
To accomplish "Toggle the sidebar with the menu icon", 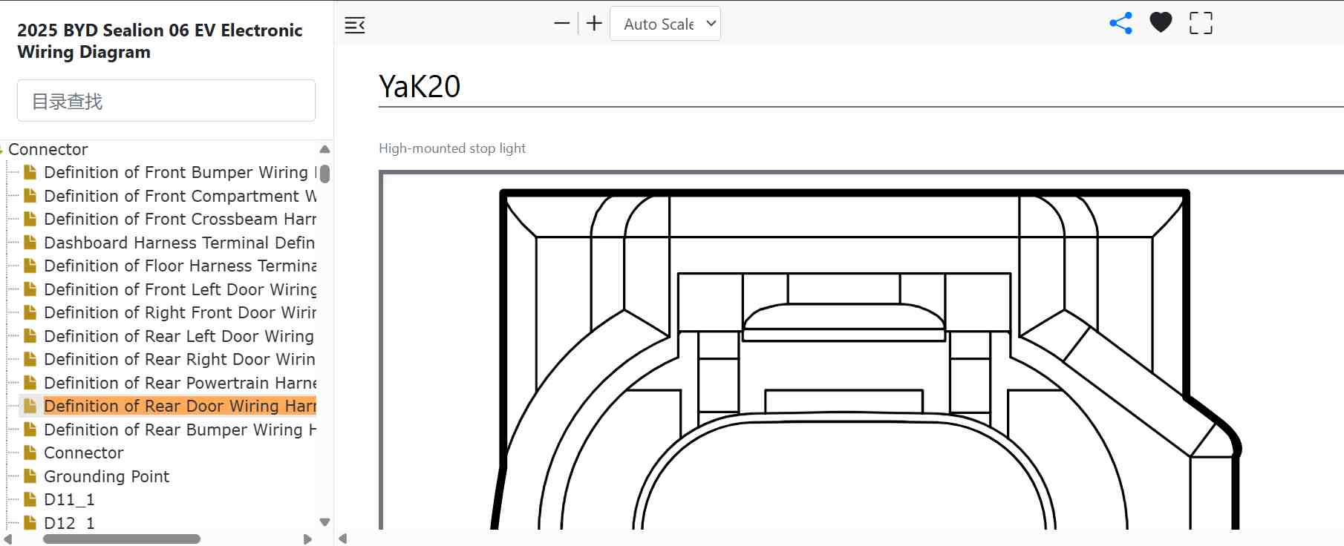I will point(355,25).
